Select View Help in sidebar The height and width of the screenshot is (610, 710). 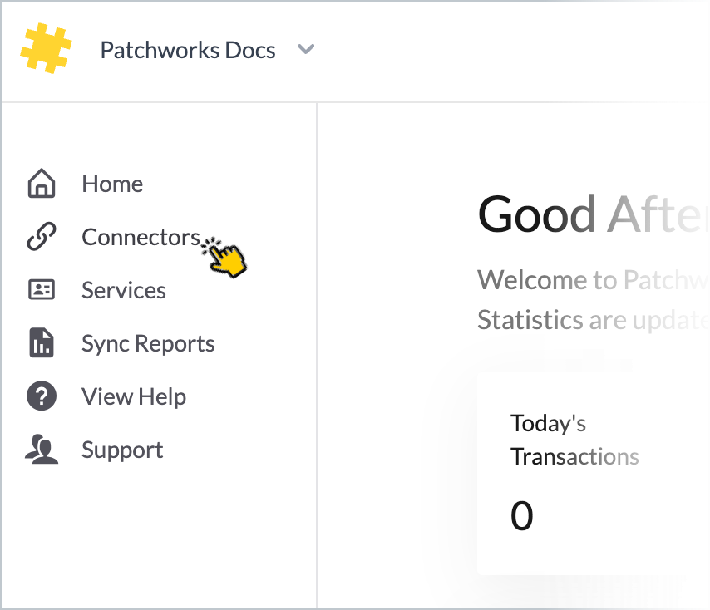[134, 397]
